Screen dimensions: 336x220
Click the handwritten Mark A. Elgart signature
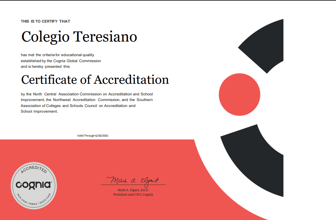[x=134, y=181]
